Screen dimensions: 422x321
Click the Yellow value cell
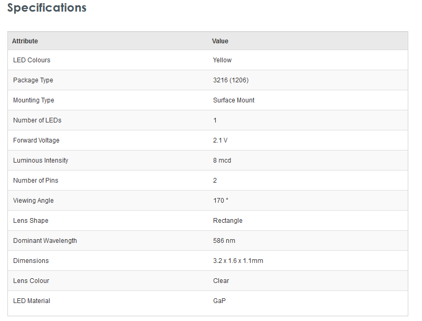point(222,60)
